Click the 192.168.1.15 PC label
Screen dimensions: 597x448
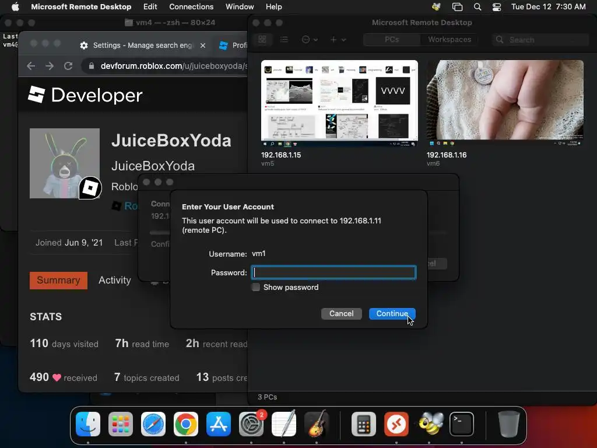pos(281,155)
